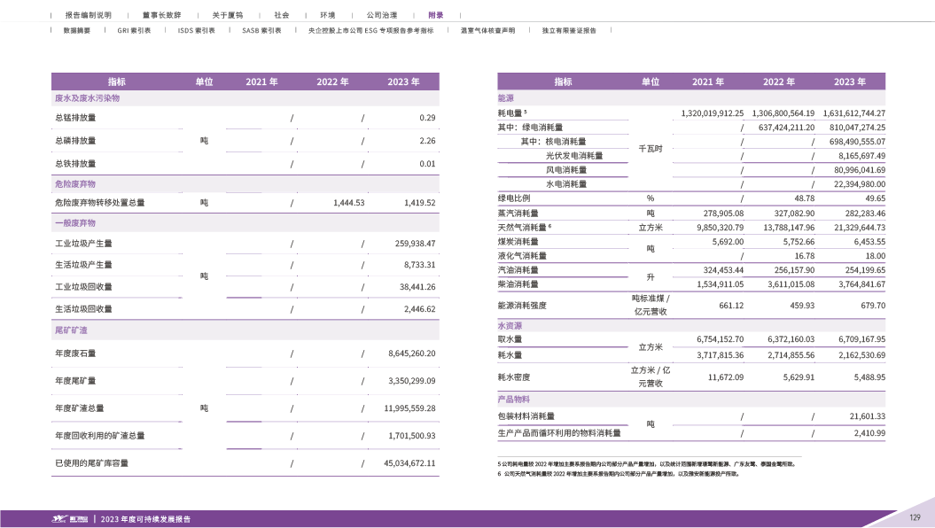Select the 45,034,672.11 value in the bottom row
This screenshot has height=528, width=935.
[x=409, y=463]
